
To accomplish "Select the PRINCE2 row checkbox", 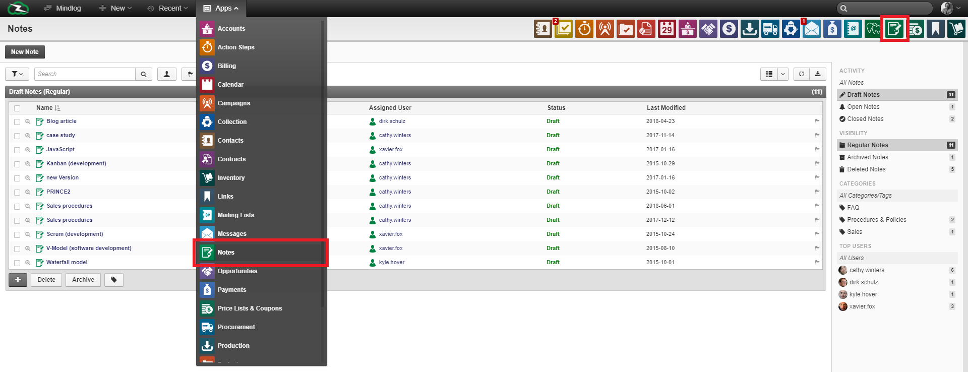I will coord(17,193).
